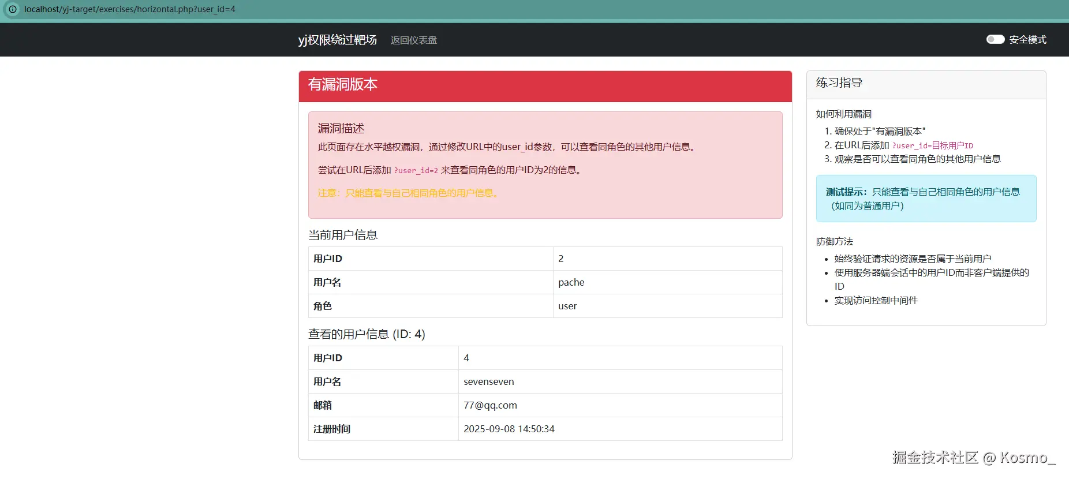Click the URL text in the address bar
Viewport: 1069px width, 479px height.
coord(130,9)
